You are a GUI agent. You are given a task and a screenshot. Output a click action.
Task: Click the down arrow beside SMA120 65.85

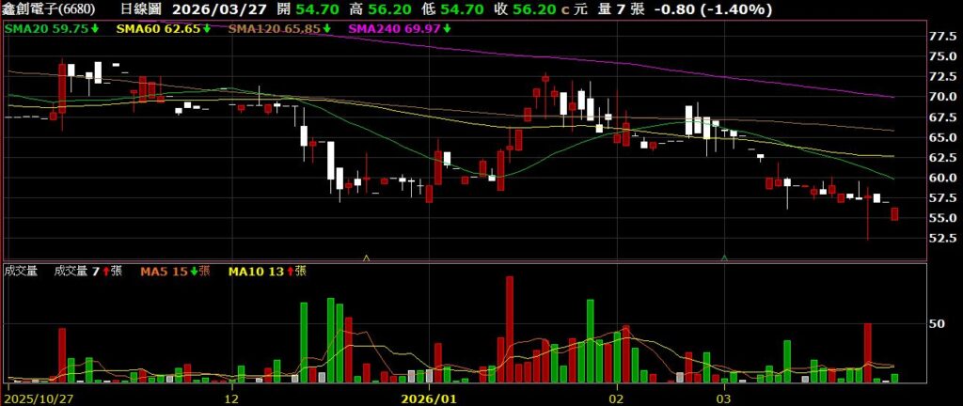pyautogui.click(x=324, y=29)
